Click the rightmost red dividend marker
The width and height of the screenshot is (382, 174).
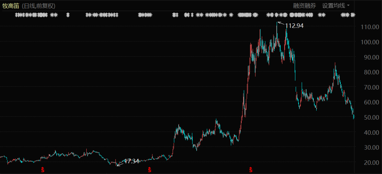251,170
